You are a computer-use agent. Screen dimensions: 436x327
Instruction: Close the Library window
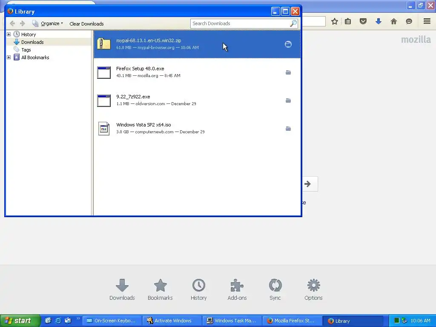point(295,11)
